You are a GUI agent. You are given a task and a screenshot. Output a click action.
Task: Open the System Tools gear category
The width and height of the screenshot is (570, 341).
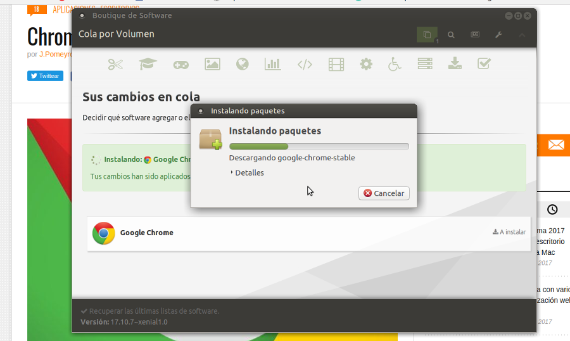tap(366, 64)
